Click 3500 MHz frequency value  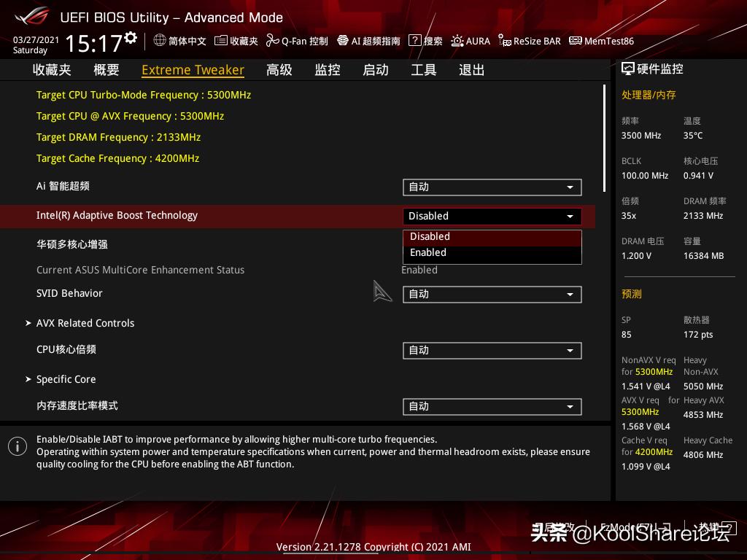(640, 136)
